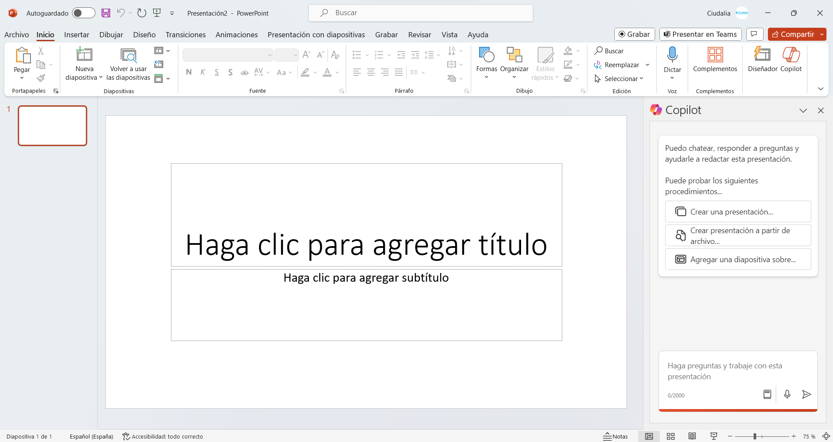Select the Copiar formato brush icon

41,78
